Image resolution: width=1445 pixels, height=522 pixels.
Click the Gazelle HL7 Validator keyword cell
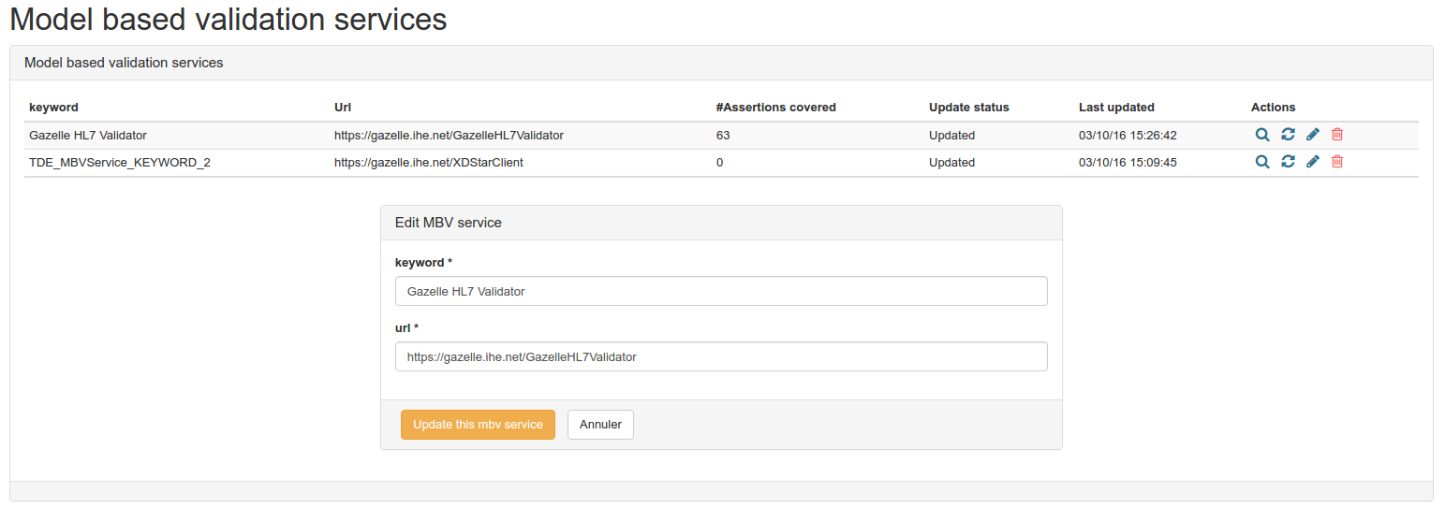pos(88,136)
